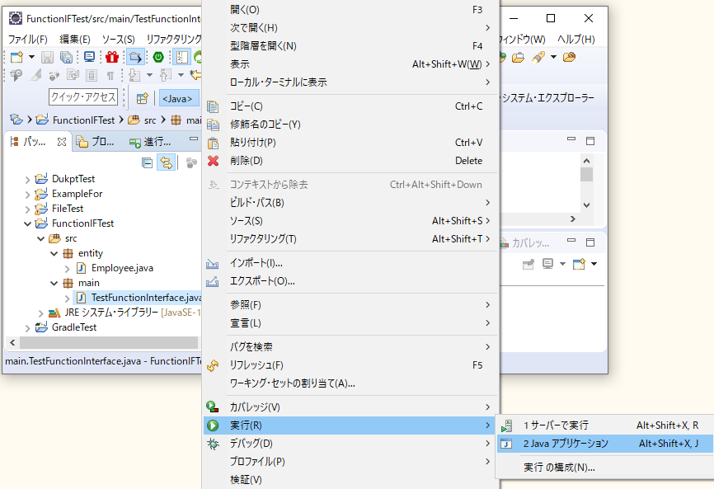Click the pen marker toolbar icon
Screen dimensions: 714x489
[x=538, y=58]
